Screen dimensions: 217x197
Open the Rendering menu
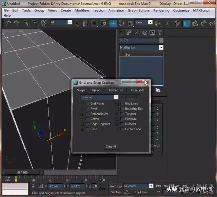[161, 11]
